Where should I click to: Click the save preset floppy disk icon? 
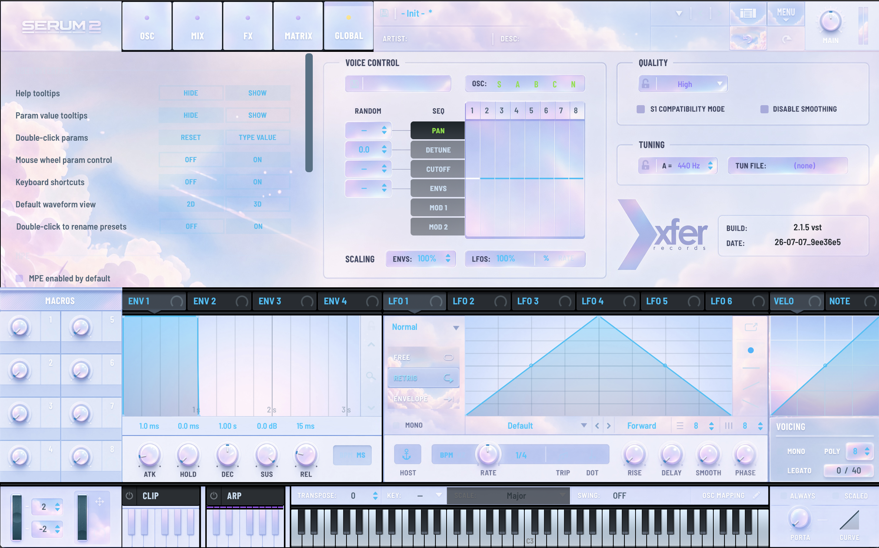click(x=384, y=13)
